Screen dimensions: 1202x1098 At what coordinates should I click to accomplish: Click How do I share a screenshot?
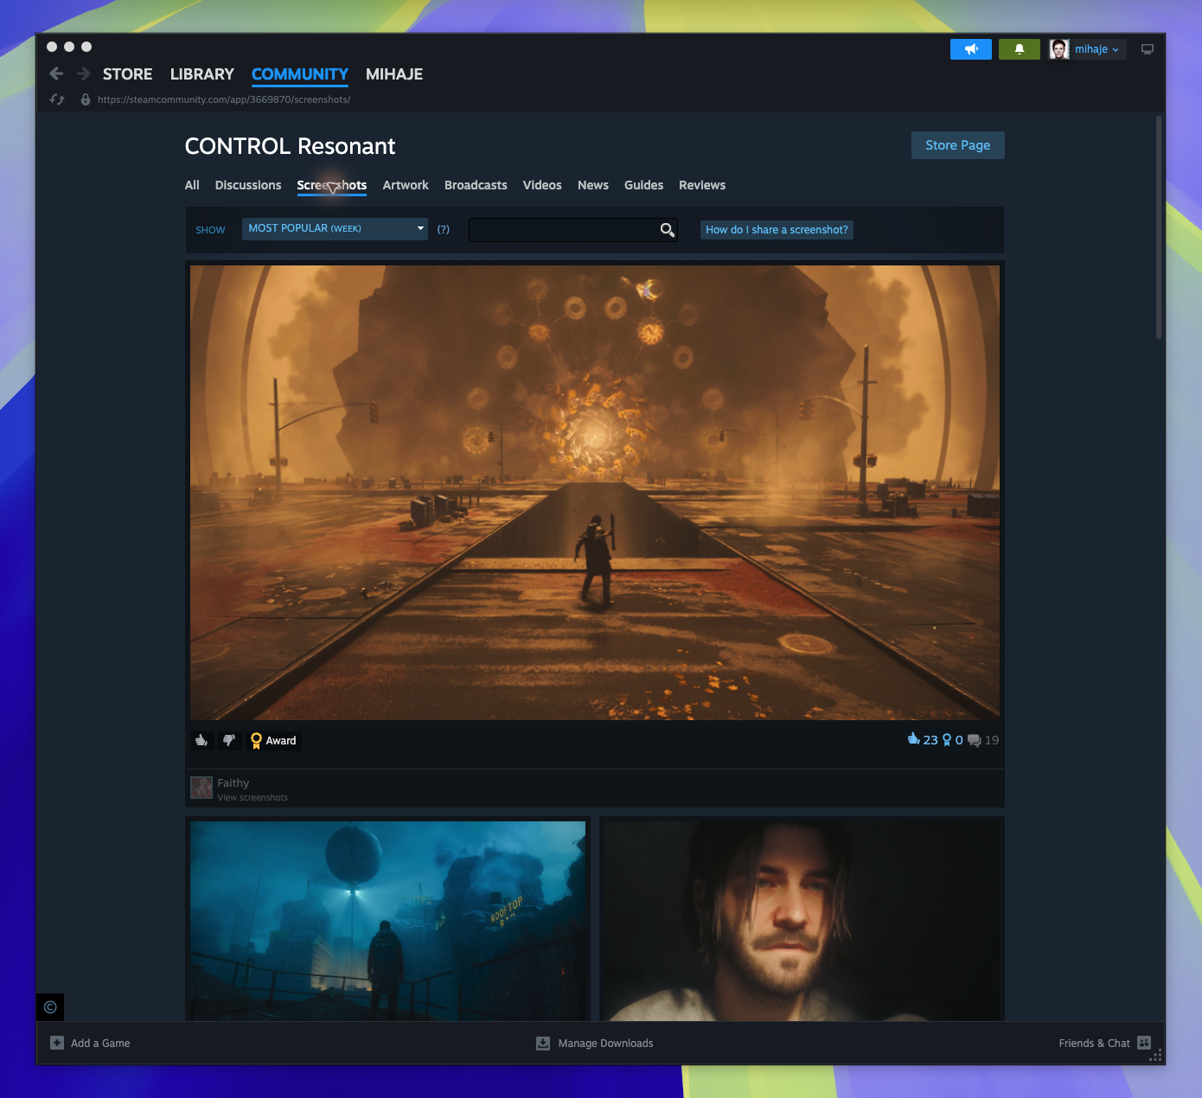point(777,230)
